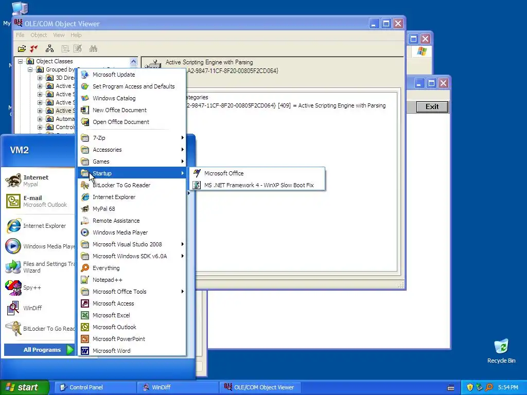The width and height of the screenshot is (527, 395).
Task: Click the Everything magnifier tray icon
Action: (x=489, y=387)
